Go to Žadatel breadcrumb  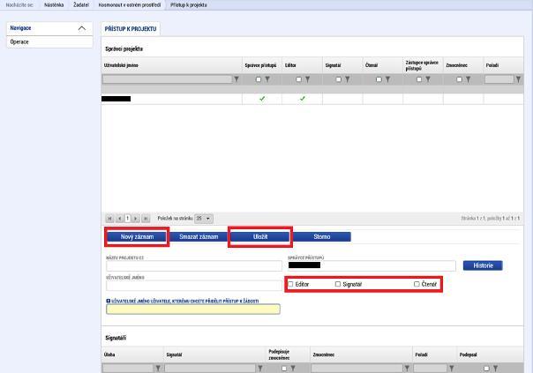(x=81, y=4)
